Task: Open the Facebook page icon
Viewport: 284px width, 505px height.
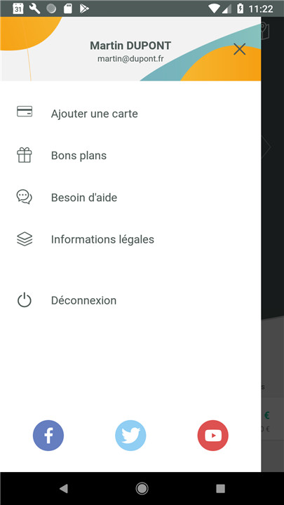Action: [48, 436]
